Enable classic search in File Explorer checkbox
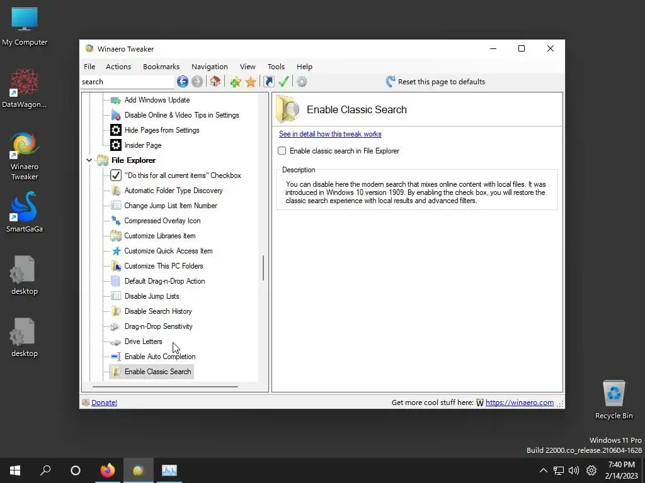 point(282,151)
